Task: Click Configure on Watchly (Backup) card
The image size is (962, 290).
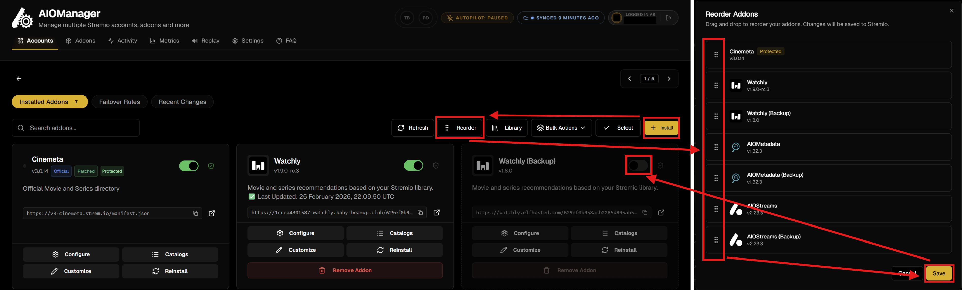Action: pyautogui.click(x=520, y=233)
